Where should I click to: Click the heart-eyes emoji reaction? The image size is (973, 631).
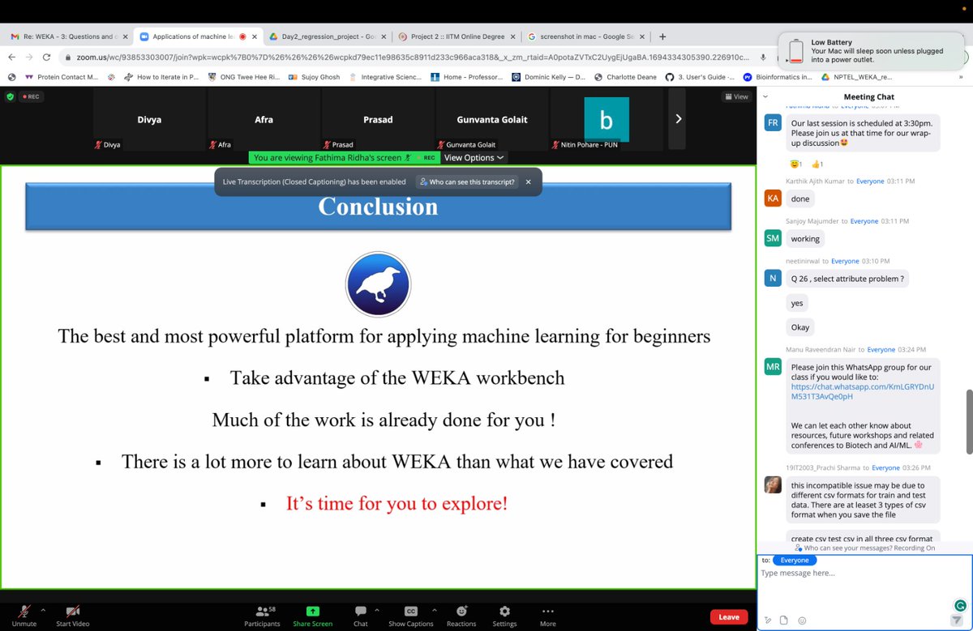(x=796, y=164)
